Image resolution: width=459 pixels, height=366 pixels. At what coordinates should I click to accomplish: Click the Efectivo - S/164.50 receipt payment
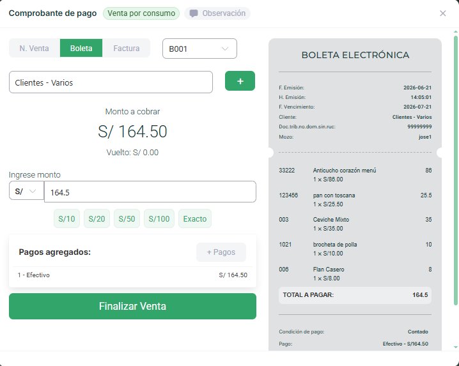[x=405, y=344]
